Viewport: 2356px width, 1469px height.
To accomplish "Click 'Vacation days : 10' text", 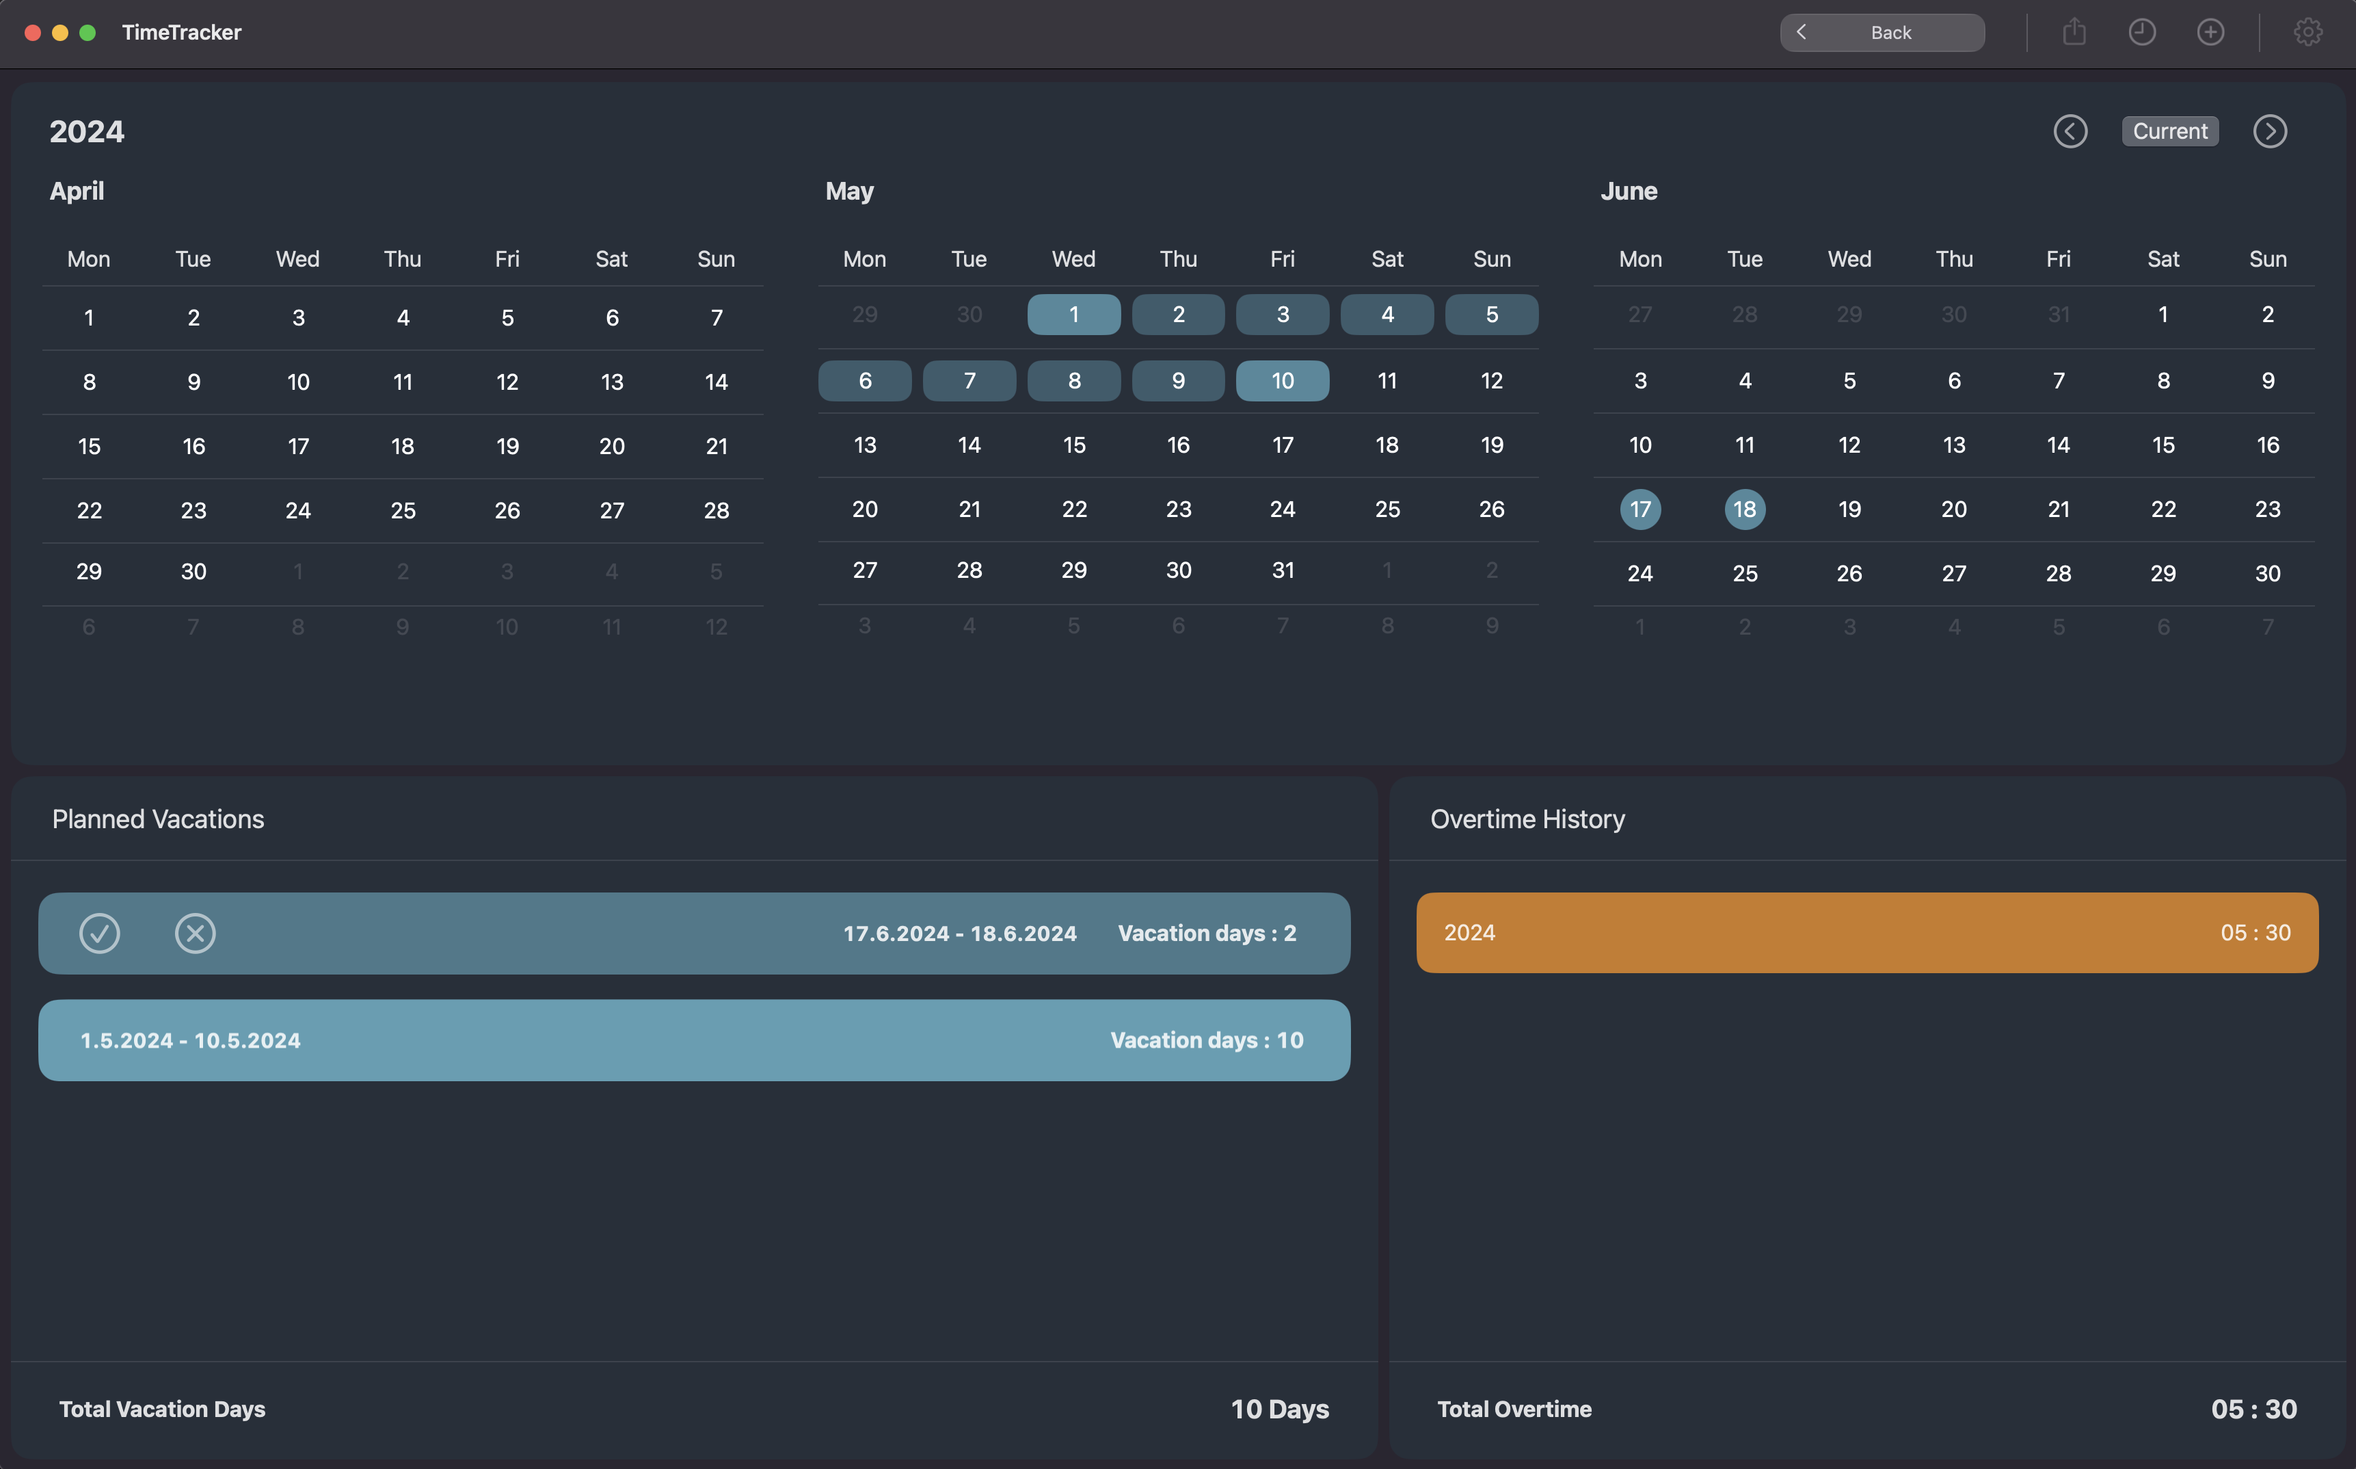I will point(1207,1041).
